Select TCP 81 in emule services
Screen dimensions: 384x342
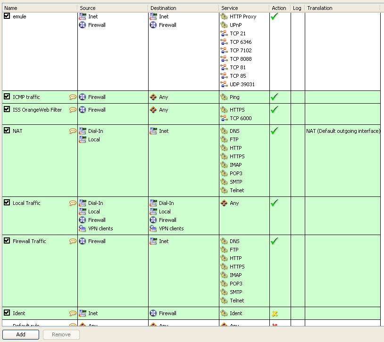pos(238,67)
